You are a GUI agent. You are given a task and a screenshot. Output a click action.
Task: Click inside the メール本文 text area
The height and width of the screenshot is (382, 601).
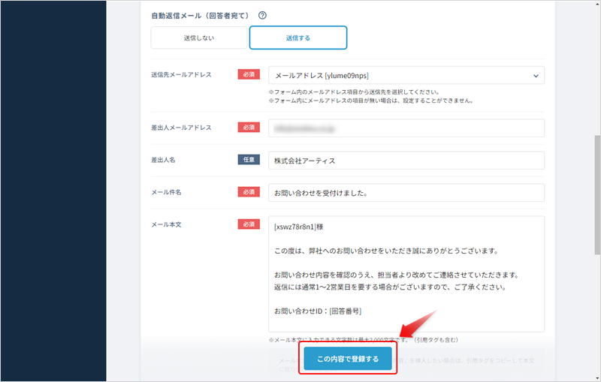406,274
